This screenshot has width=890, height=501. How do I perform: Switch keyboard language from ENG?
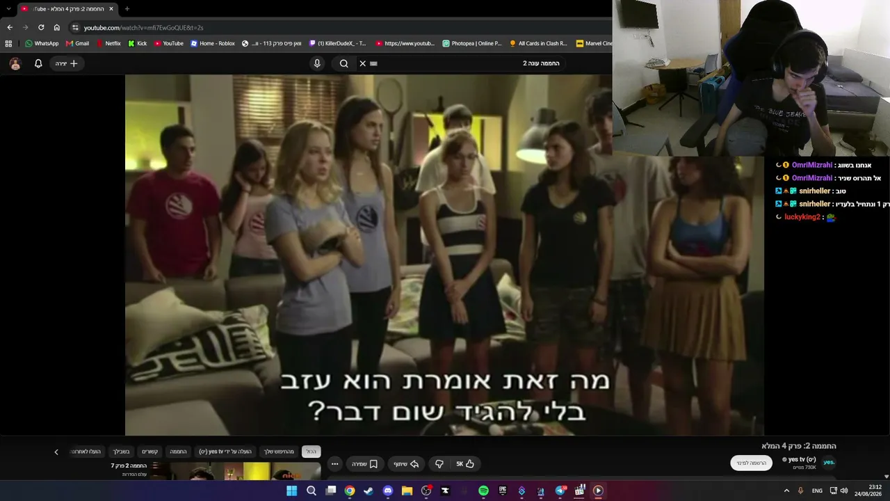817,491
